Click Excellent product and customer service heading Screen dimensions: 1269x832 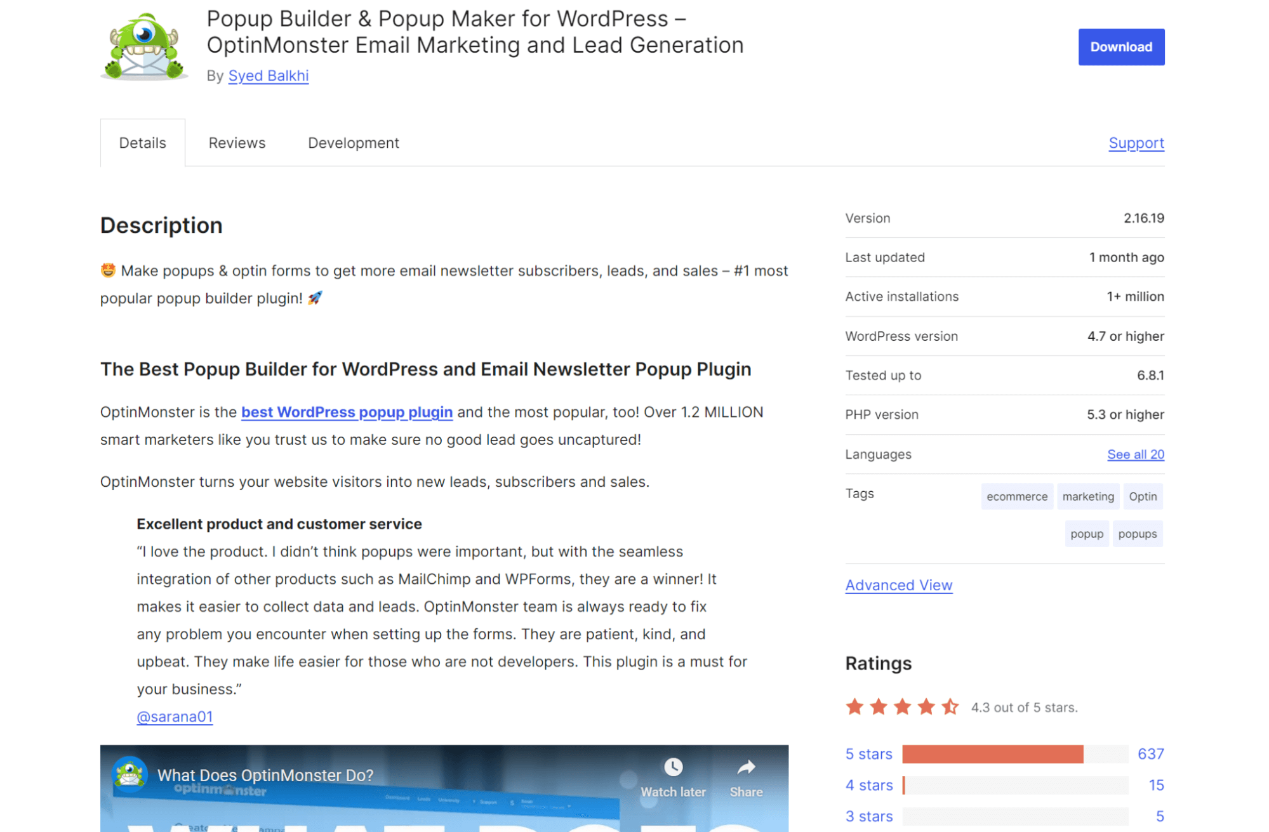(279, 524)
